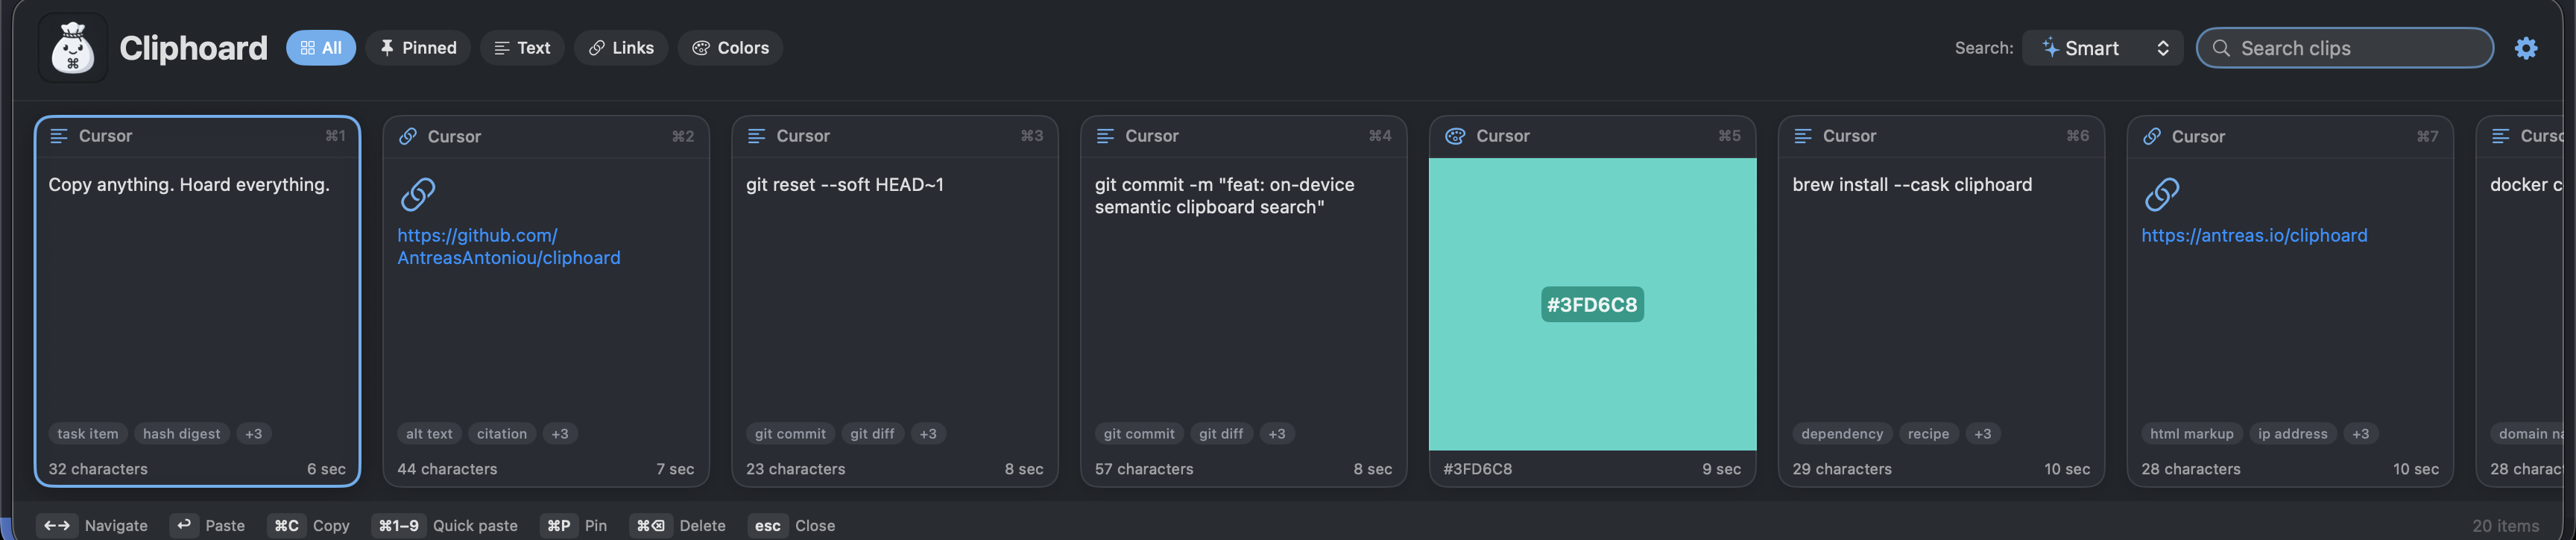Filter to Links clips

pyautogui.click(x=621, y=48)
